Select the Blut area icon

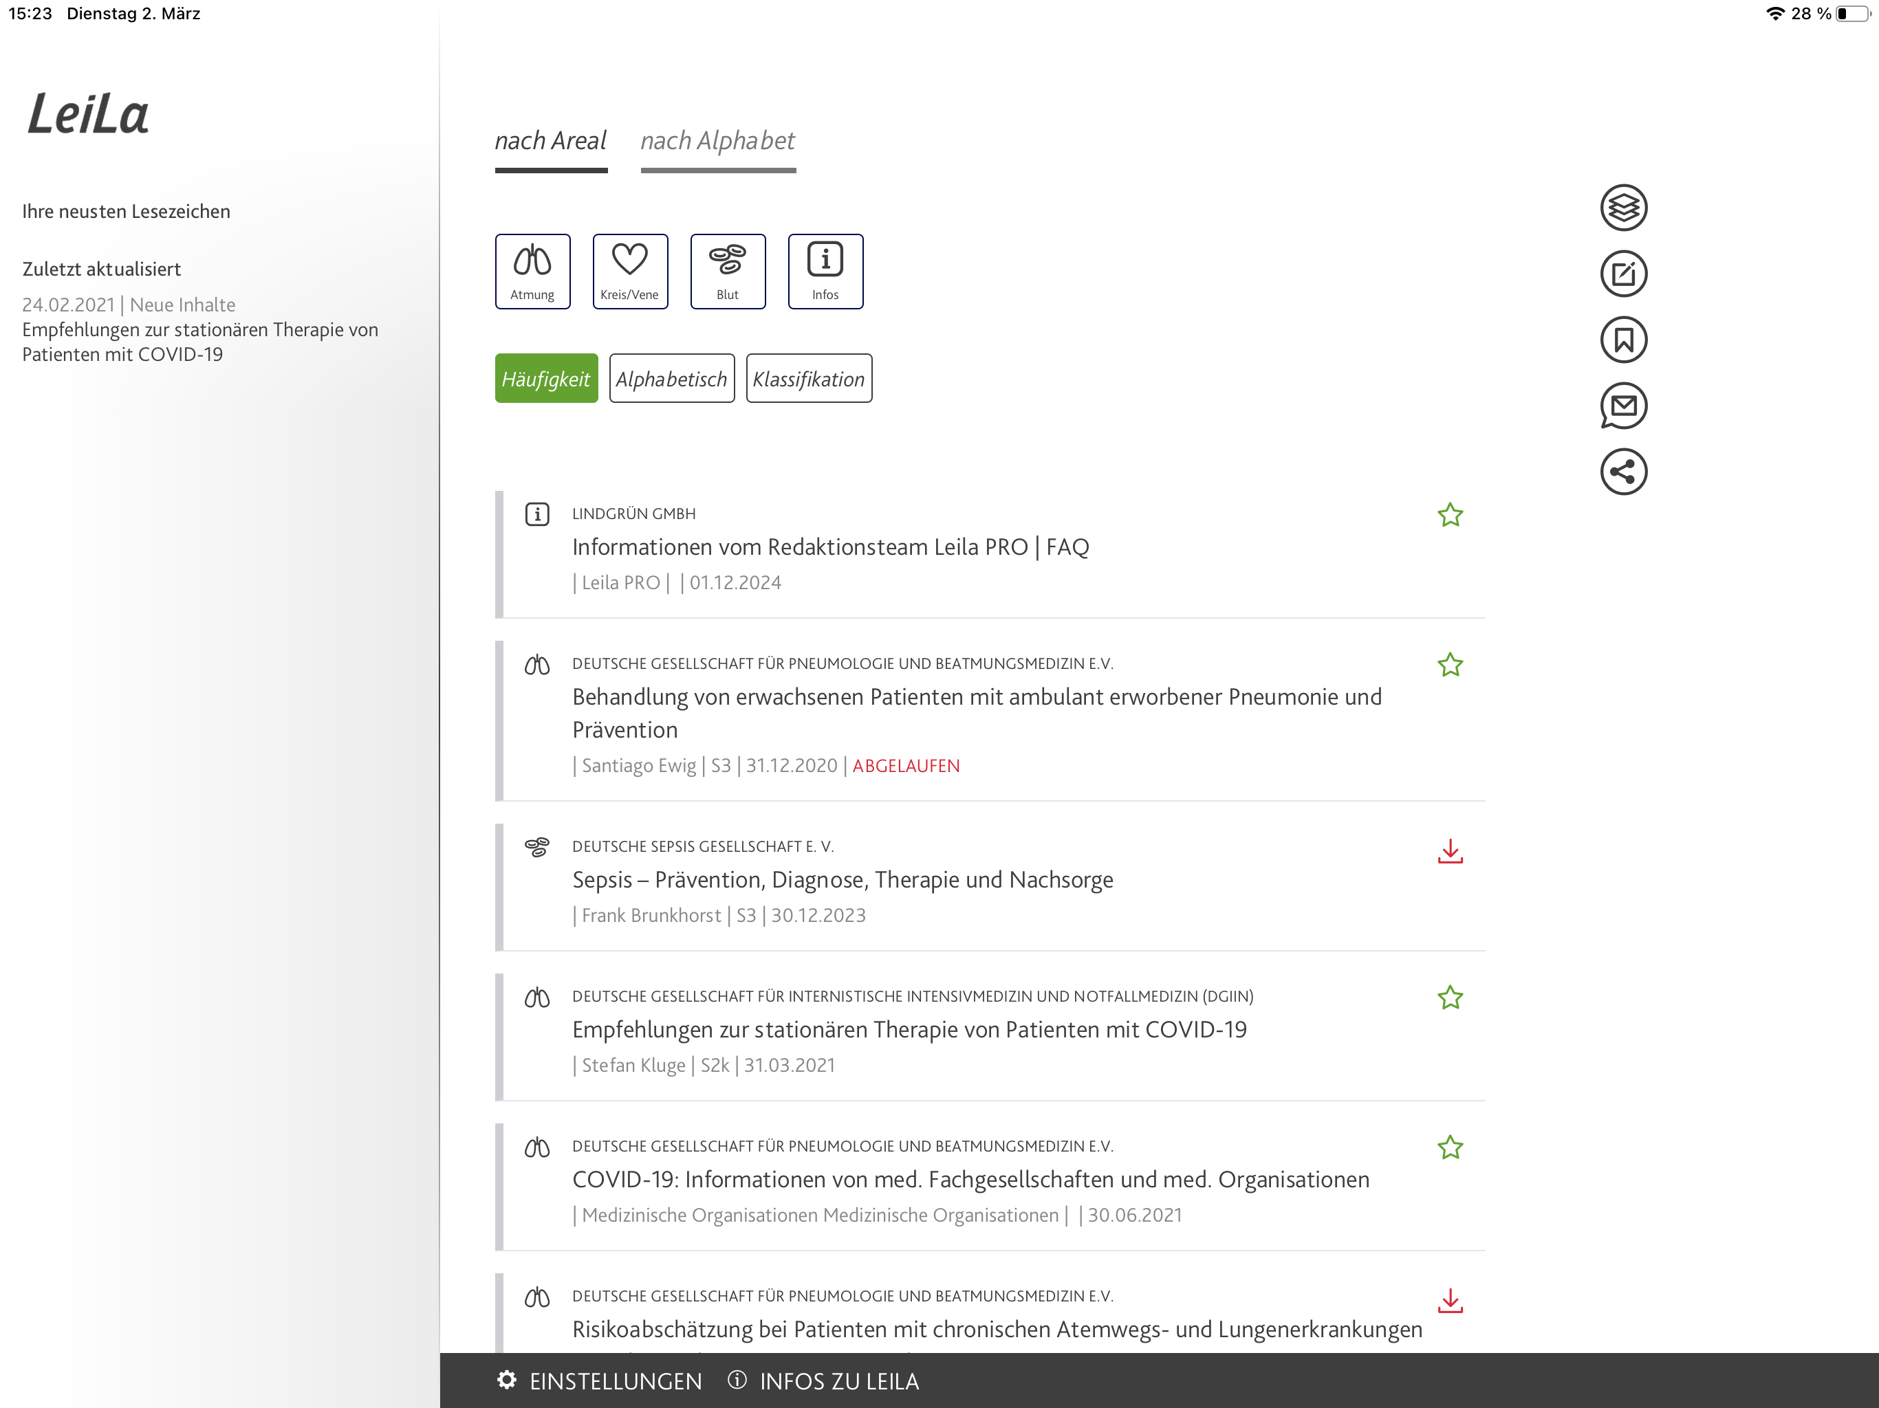click(x=727, y=271)
